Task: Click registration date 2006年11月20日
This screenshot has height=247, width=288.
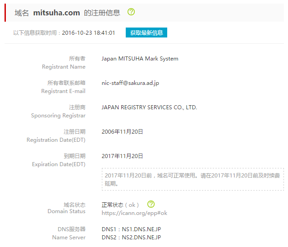Action: coord(122,131)
